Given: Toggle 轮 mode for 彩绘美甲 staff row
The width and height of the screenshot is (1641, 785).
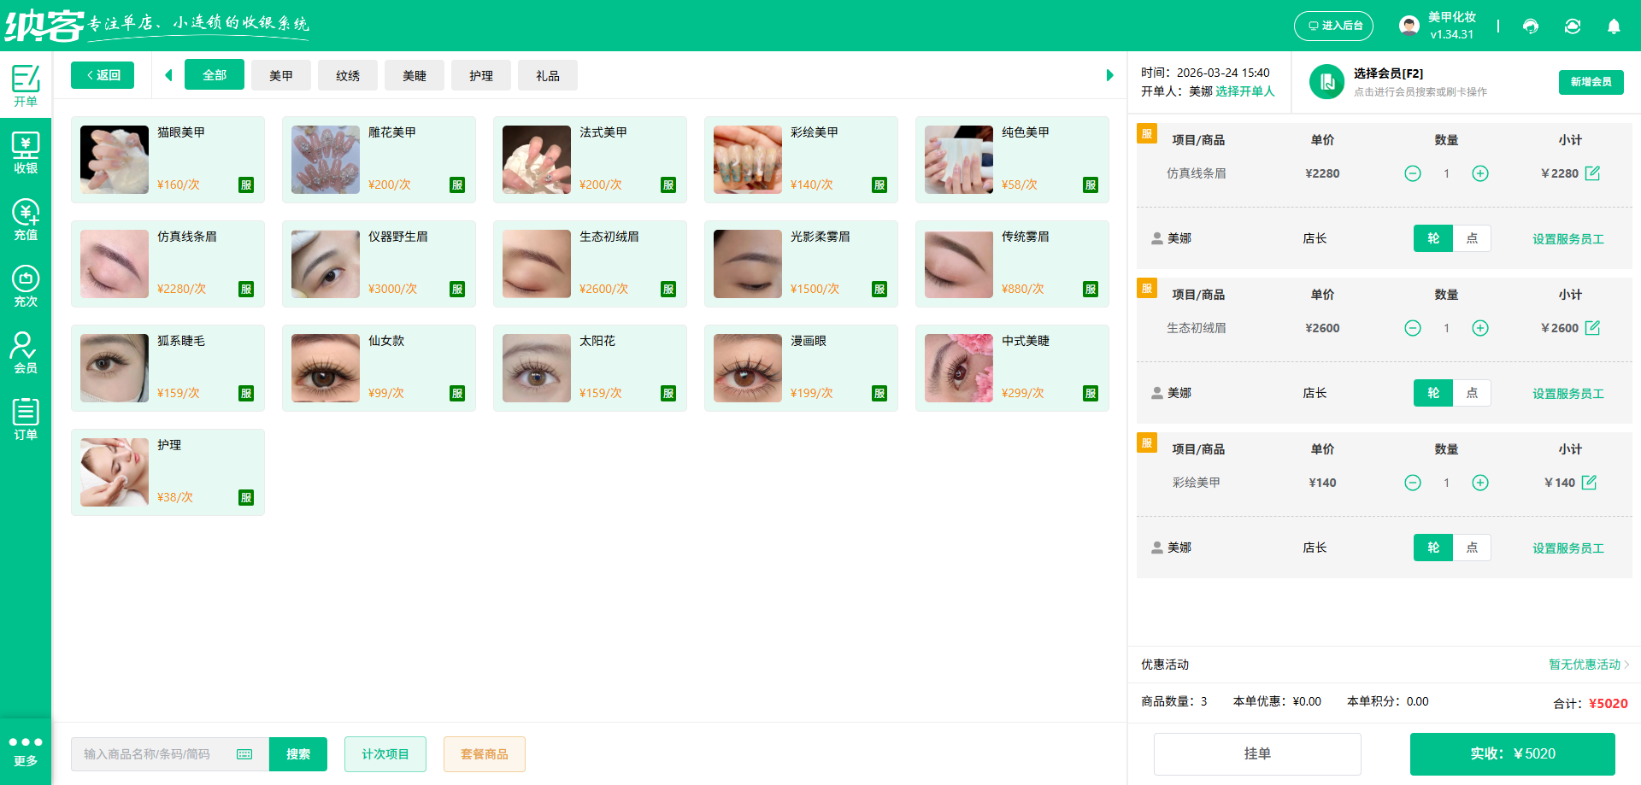Looking at the screenshot, I should pyautogui.click(x=1433, y=548).
